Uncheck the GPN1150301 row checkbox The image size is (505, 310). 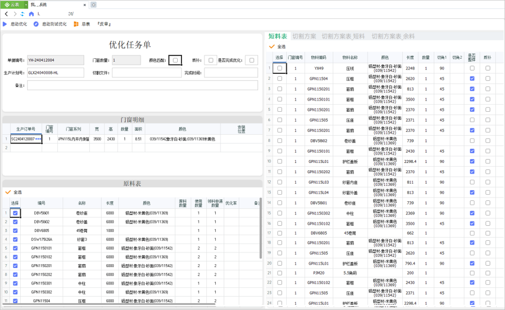click(15, 283)
